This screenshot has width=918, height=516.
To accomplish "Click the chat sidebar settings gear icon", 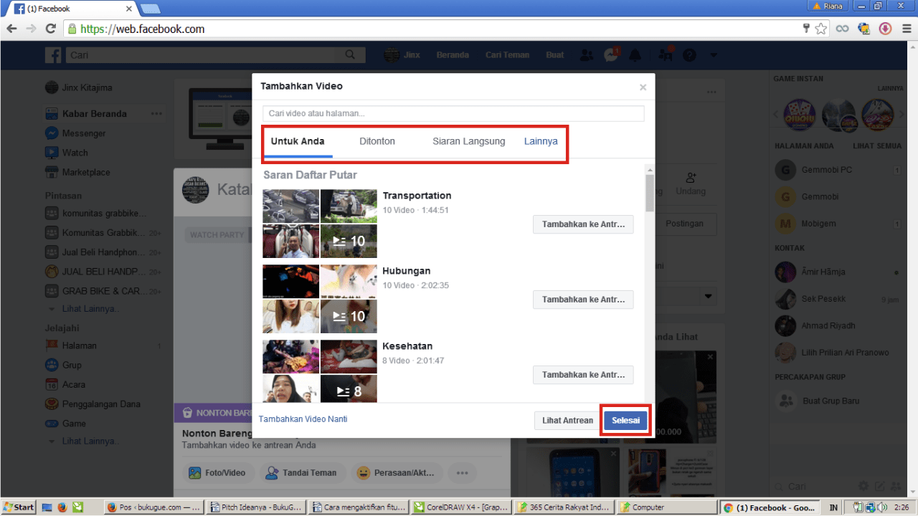I will point(863,487).
